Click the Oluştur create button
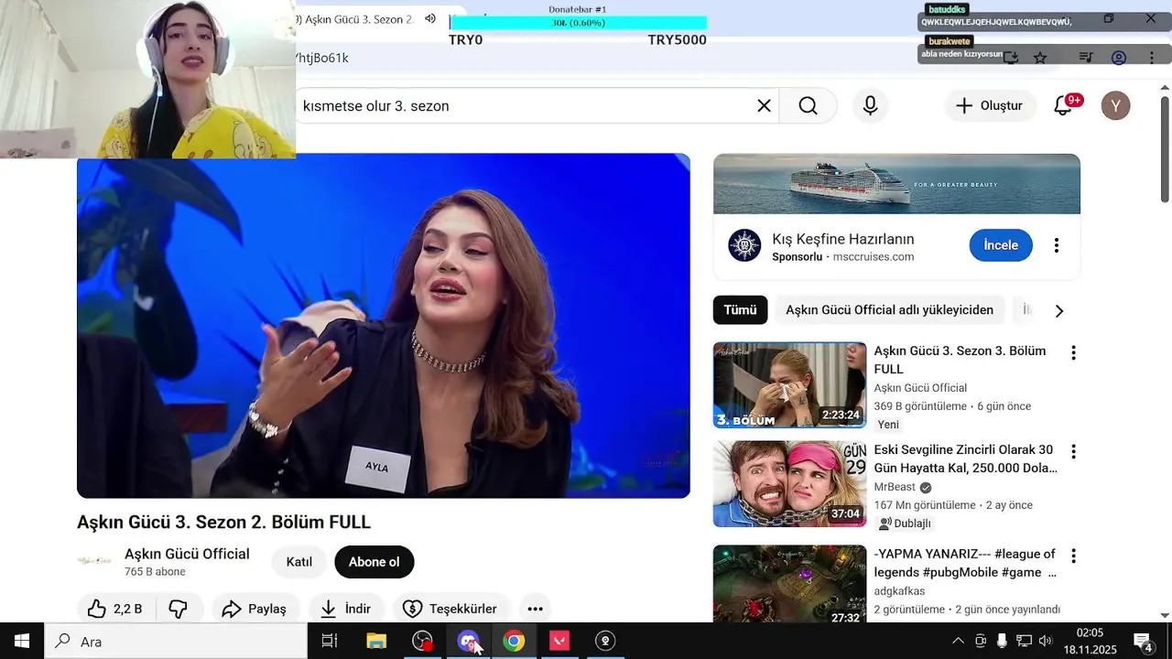Viewport: 1172px width, 659px height. point(990,106)
